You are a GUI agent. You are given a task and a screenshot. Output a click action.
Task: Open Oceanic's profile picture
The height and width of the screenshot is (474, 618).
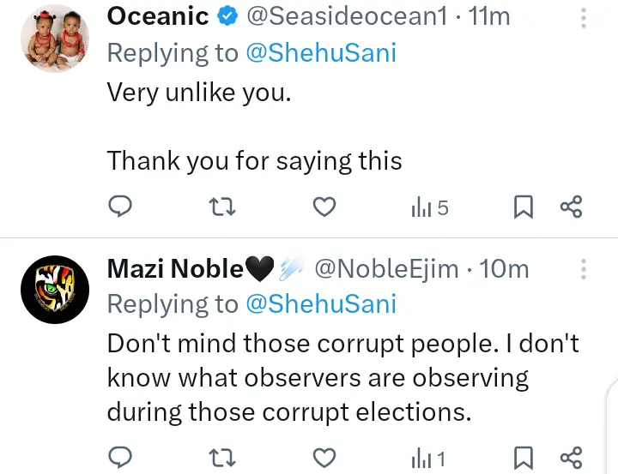pyautogui.click(x=52, y=38)
